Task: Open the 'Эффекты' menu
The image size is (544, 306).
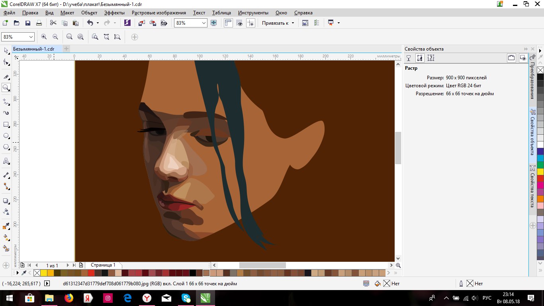Action: coord(114,13)
